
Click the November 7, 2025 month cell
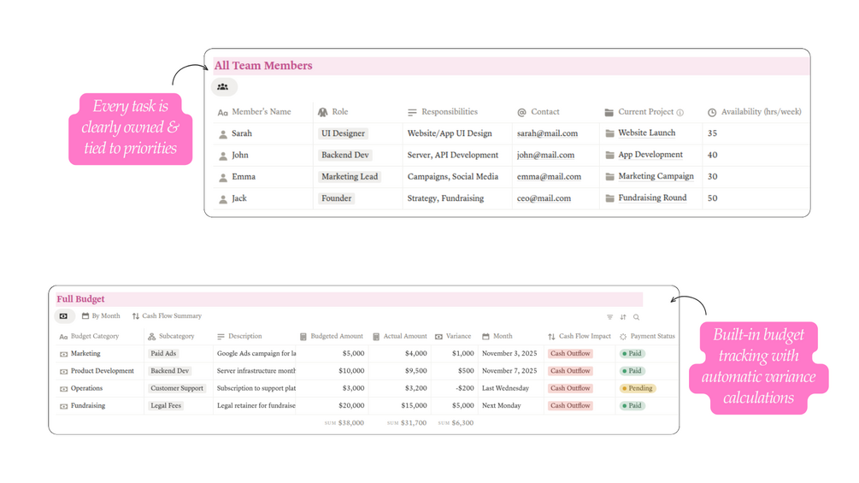pyautogui.click(x=509, y=371)
